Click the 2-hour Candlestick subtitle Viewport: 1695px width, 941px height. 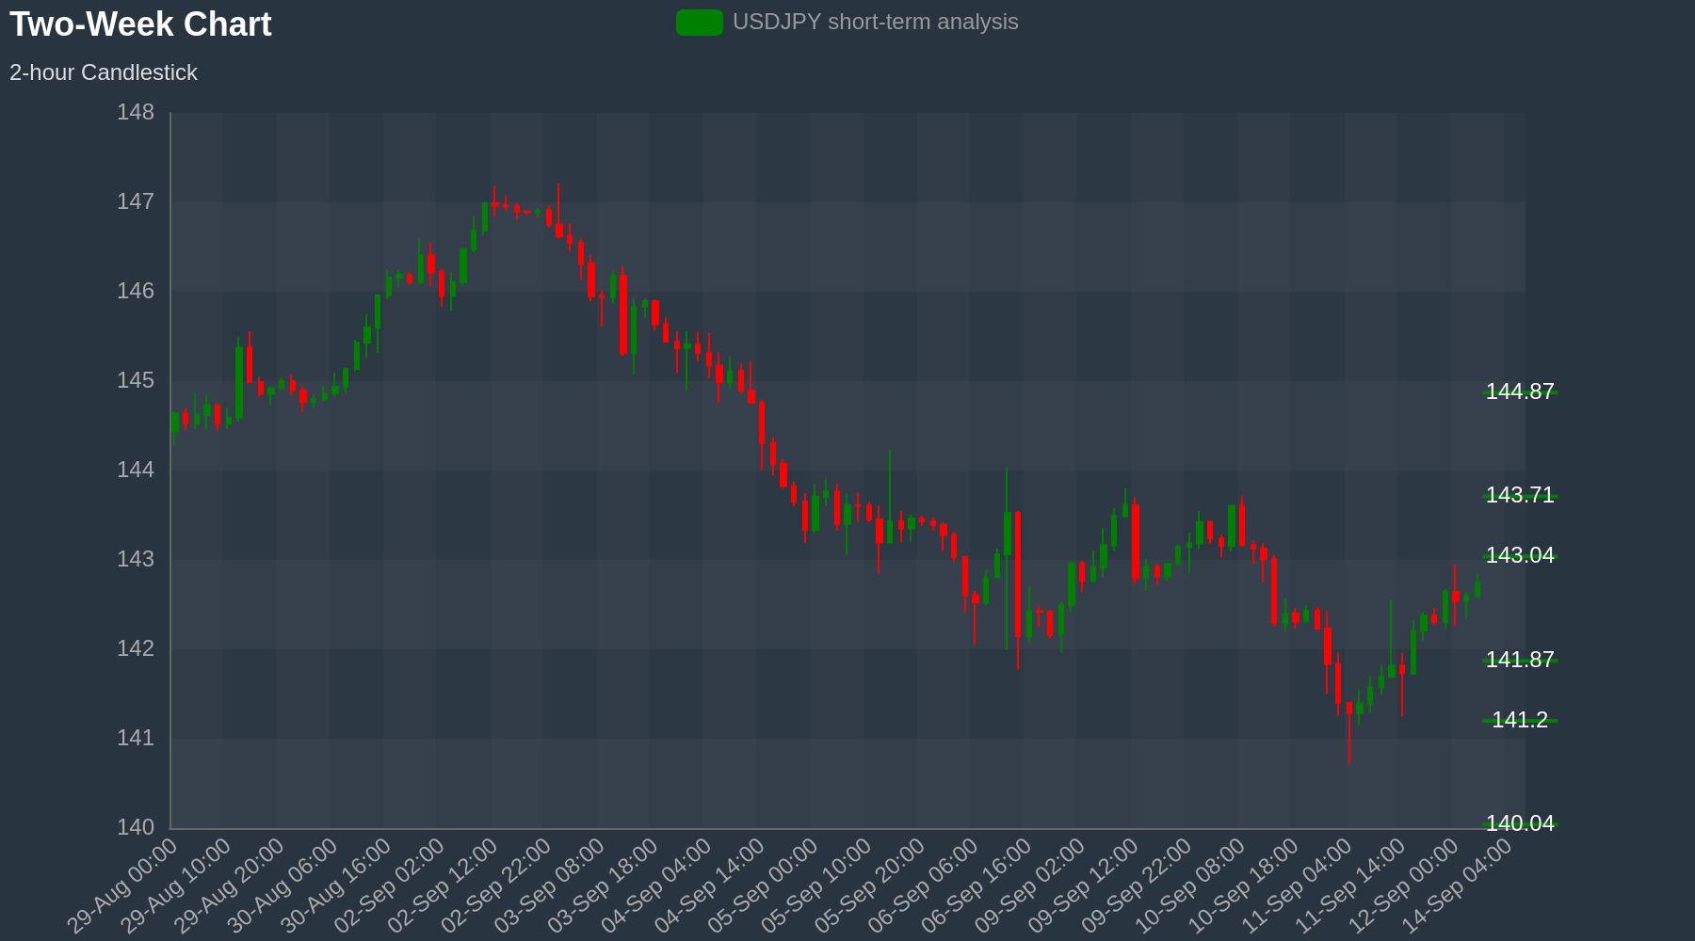point(104,72)
